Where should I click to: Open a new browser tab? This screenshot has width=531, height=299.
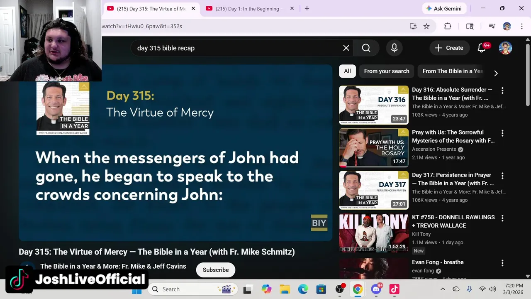tap(307, 9)
